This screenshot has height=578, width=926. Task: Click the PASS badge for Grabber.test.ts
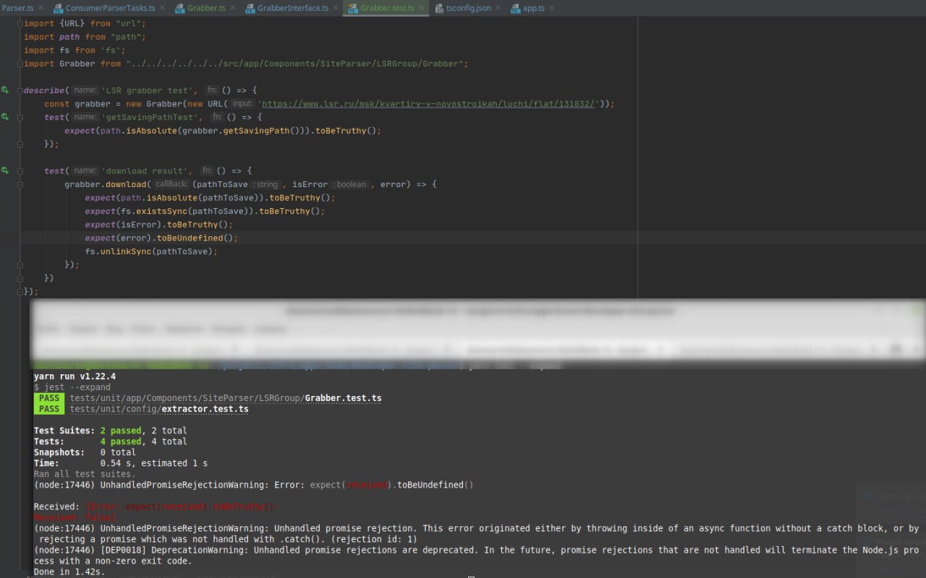49,398
